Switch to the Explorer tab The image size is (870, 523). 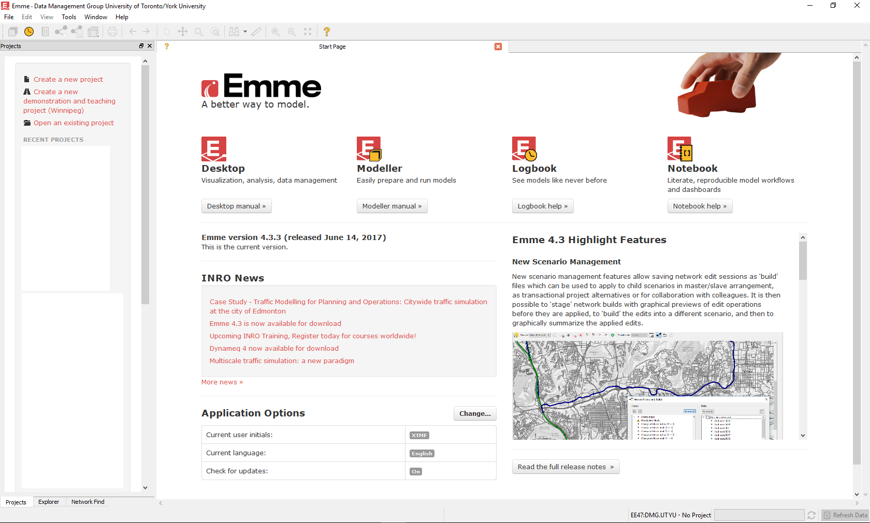pyautogui.click(x=49, y=502)
